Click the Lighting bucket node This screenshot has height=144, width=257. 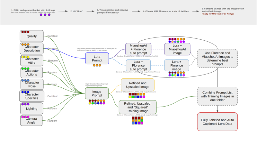[x=31, y=108]
